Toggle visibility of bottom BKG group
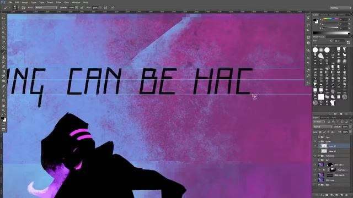The height and width of the screenshot is (198, 353). [315, 185]
